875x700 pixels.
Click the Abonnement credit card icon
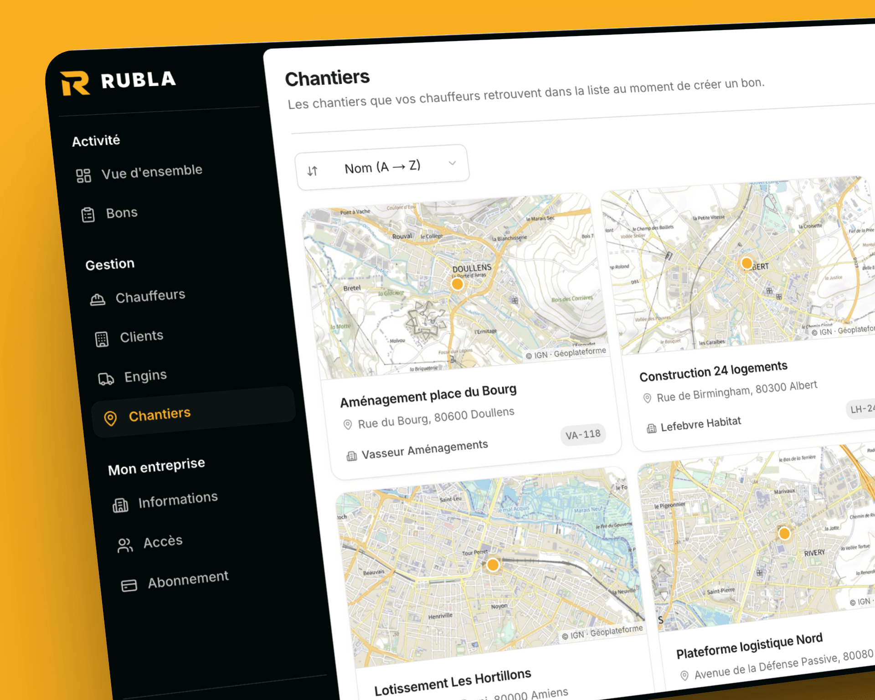click(x=129, y=585)
